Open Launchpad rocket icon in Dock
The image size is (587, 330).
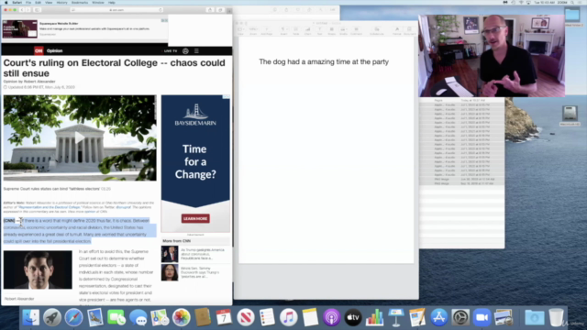[x=52, y=318]
